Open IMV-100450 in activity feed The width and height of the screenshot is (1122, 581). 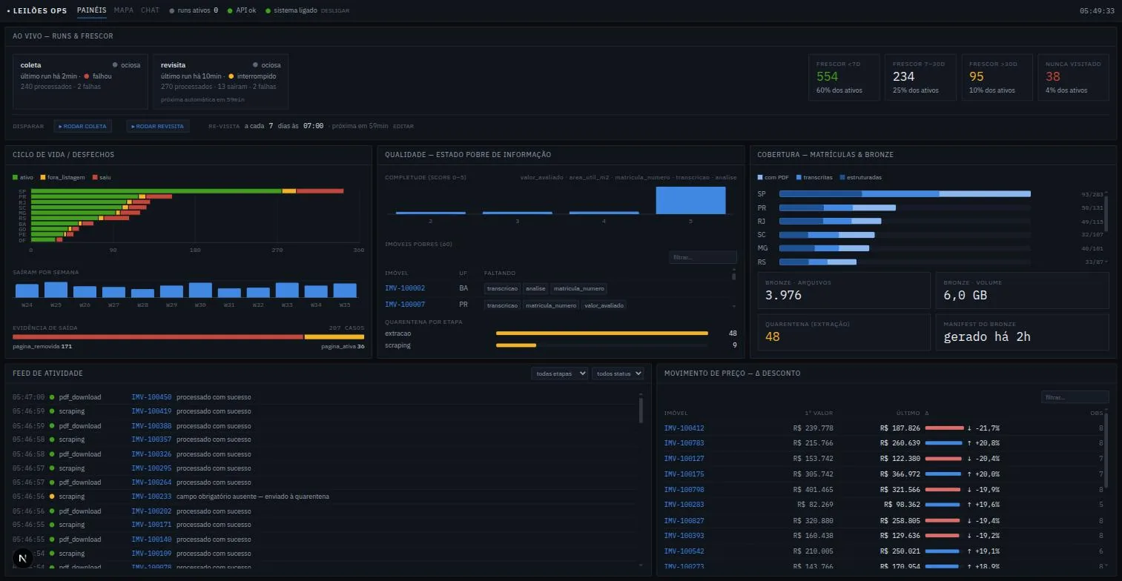pyautogui.click(x=151, y=397)
